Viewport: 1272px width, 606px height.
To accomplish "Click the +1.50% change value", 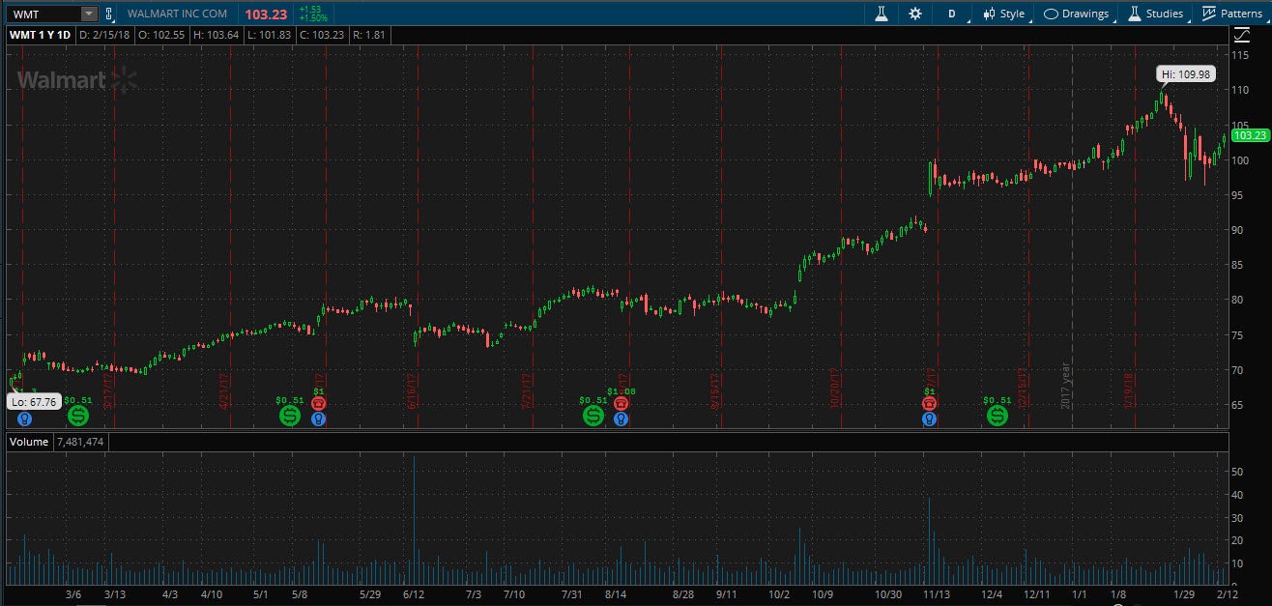I will (x=313, y=18).
